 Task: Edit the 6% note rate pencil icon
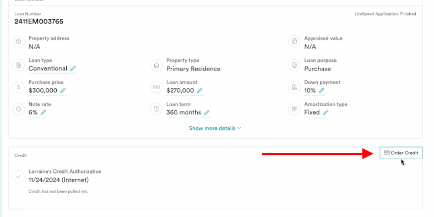coord(43,112)
